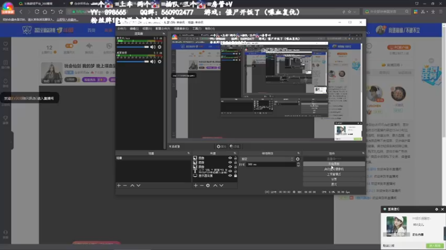446x250 pixels.
Task: Open OBS 视图(V) menu
Action: point(147,29)
